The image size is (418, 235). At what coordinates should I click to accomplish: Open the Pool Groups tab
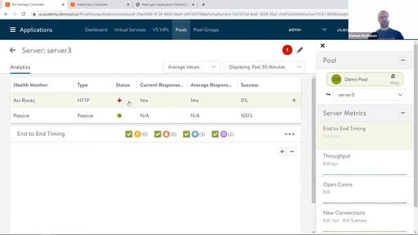206,29
